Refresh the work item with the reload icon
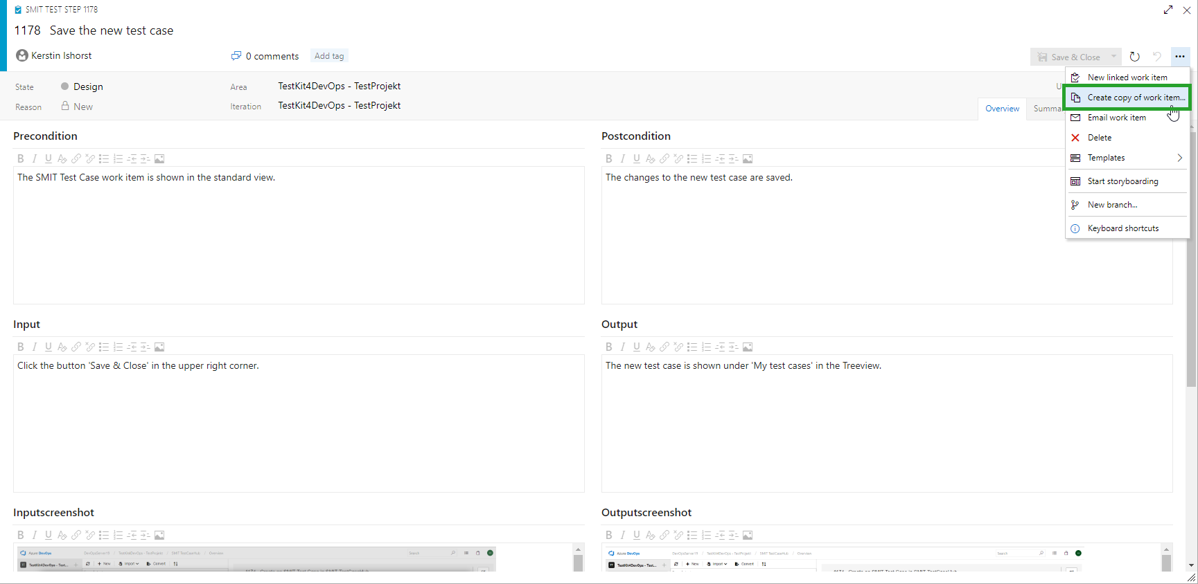 (1134, 57)
